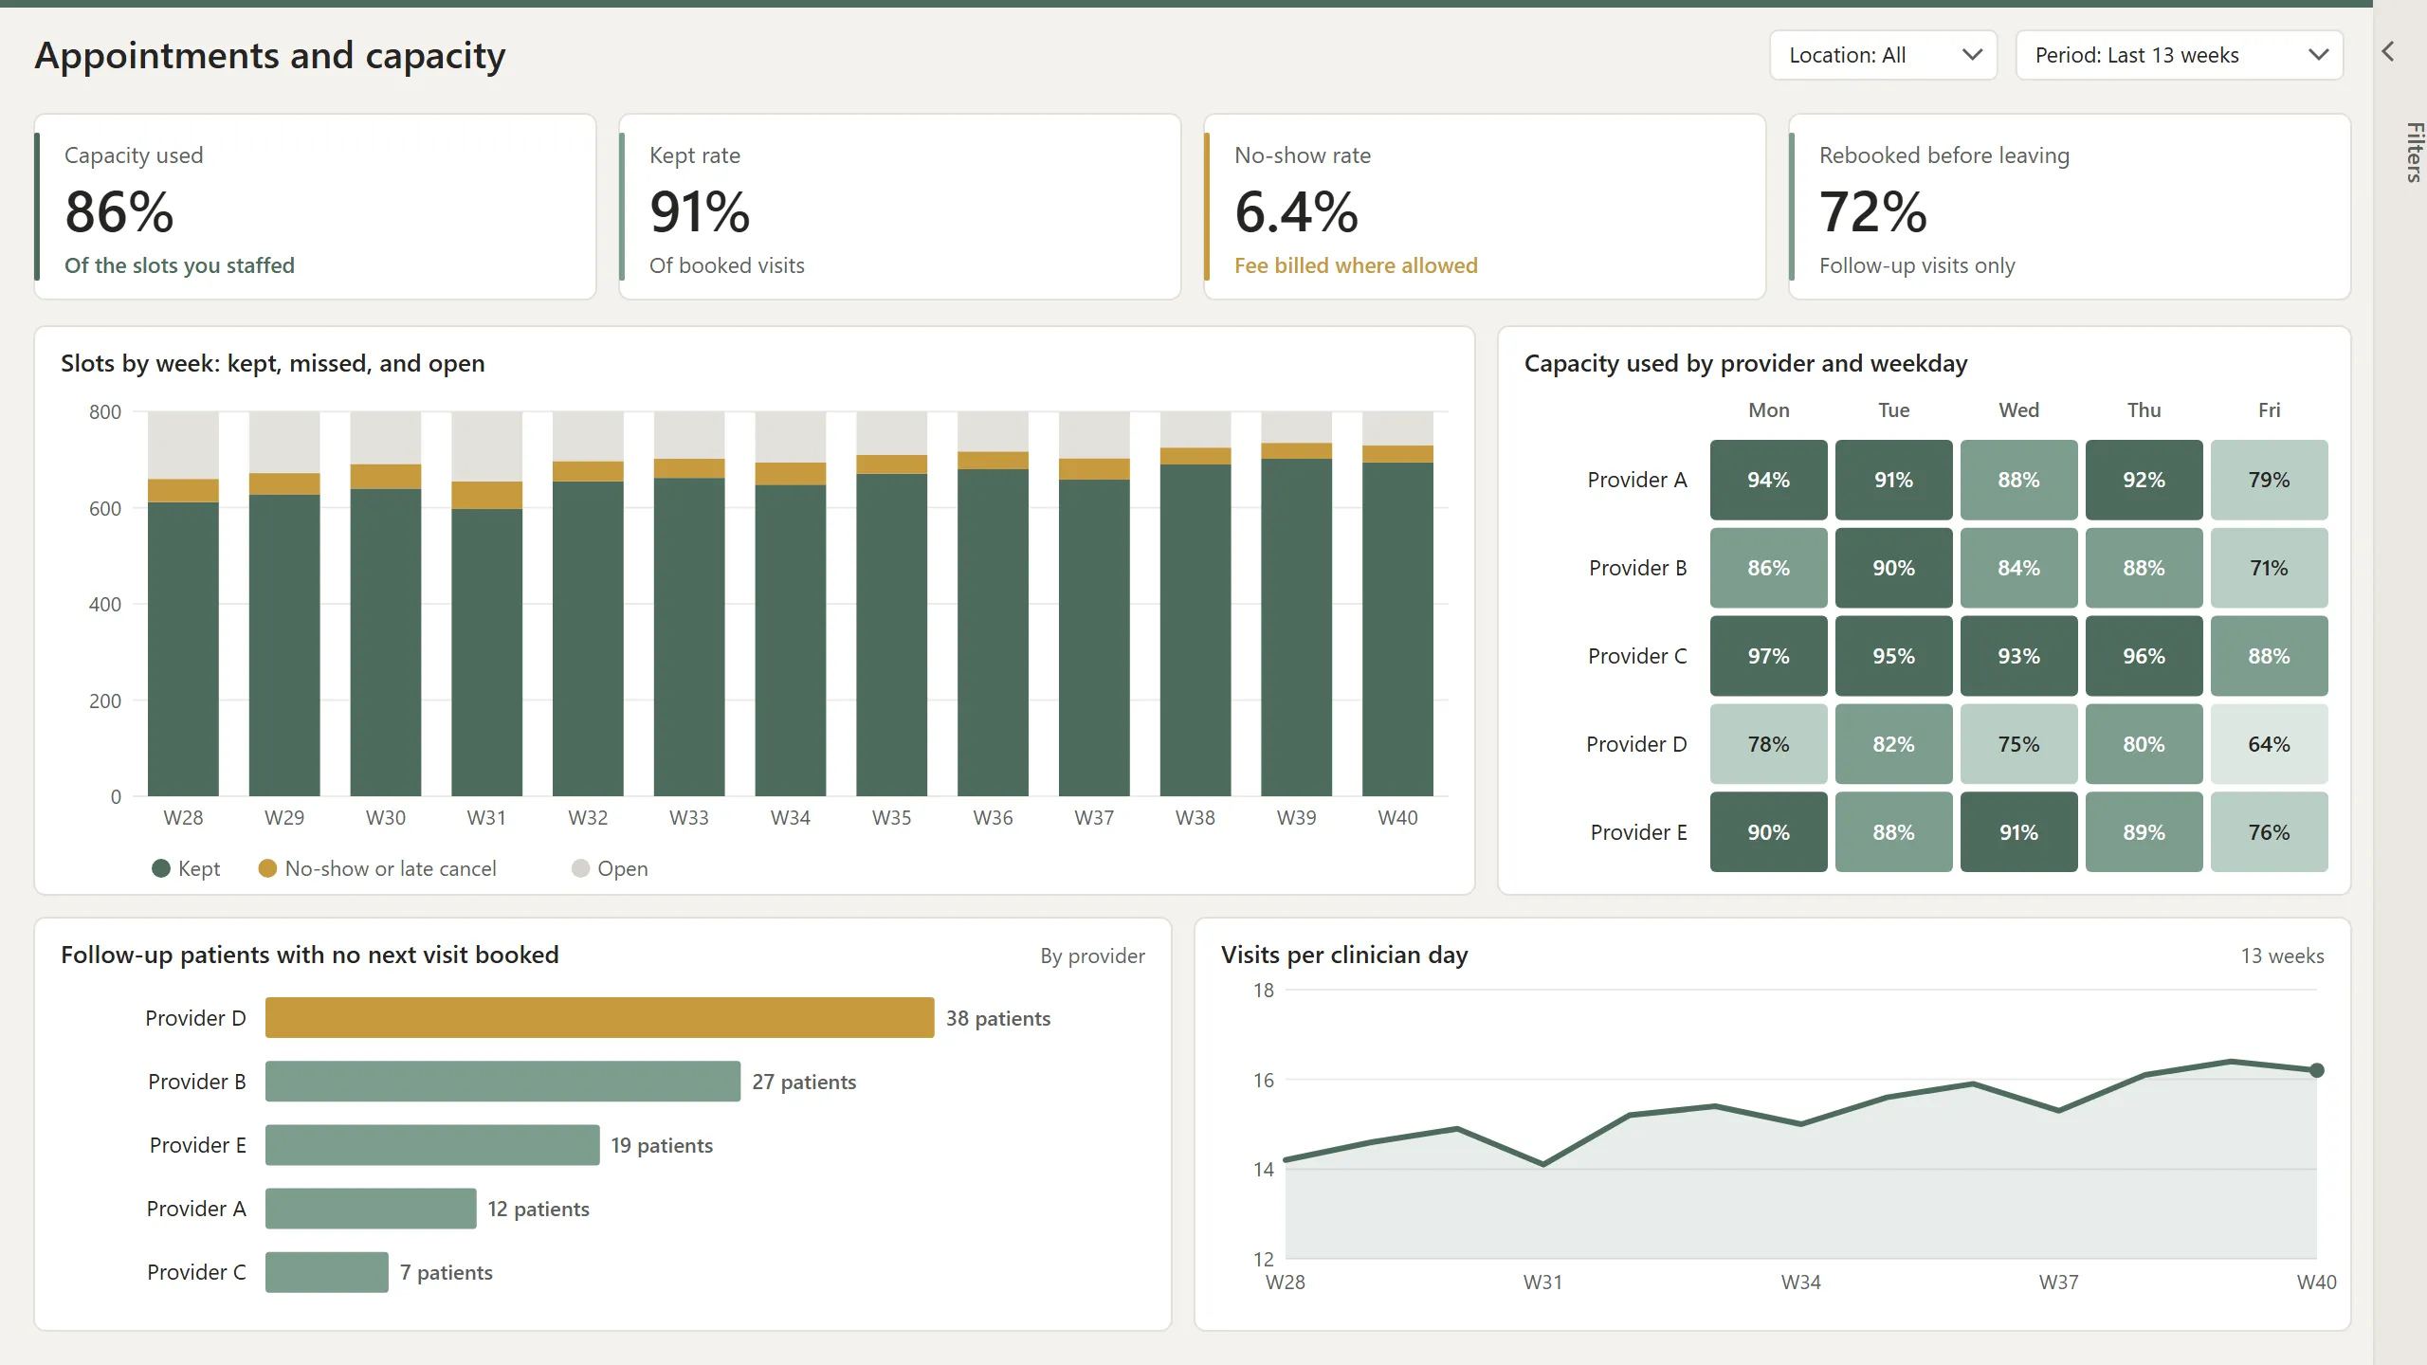Screen dimensions: 2427x1365
Task: Select the Rebooked before leaving 72% card
Action: 2070,207
